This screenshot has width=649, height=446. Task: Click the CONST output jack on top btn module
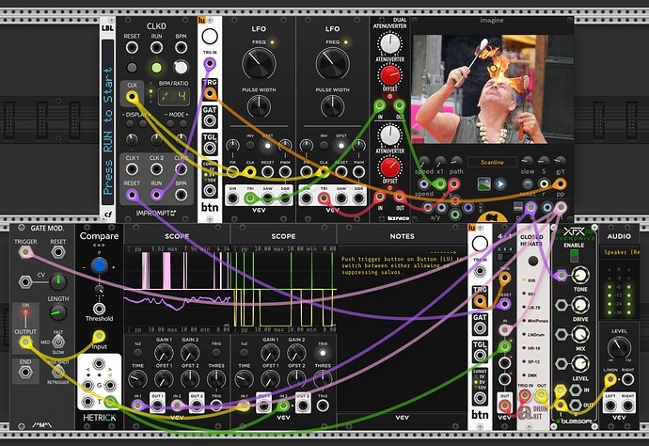[x=210, y=190]
